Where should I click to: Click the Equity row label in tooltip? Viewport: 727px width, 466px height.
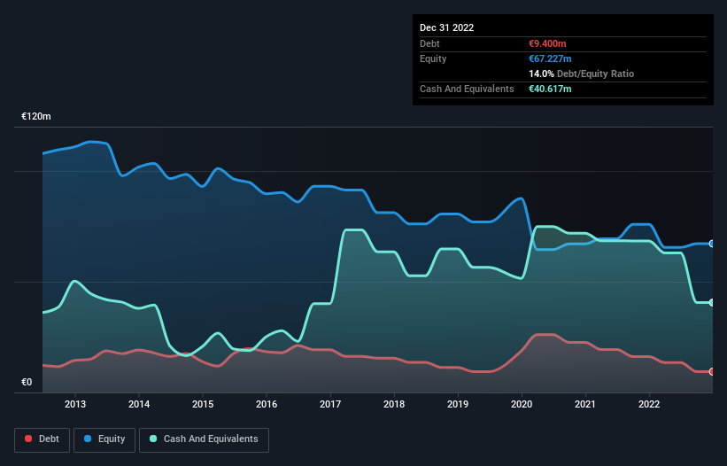click(x=433, y=58)
